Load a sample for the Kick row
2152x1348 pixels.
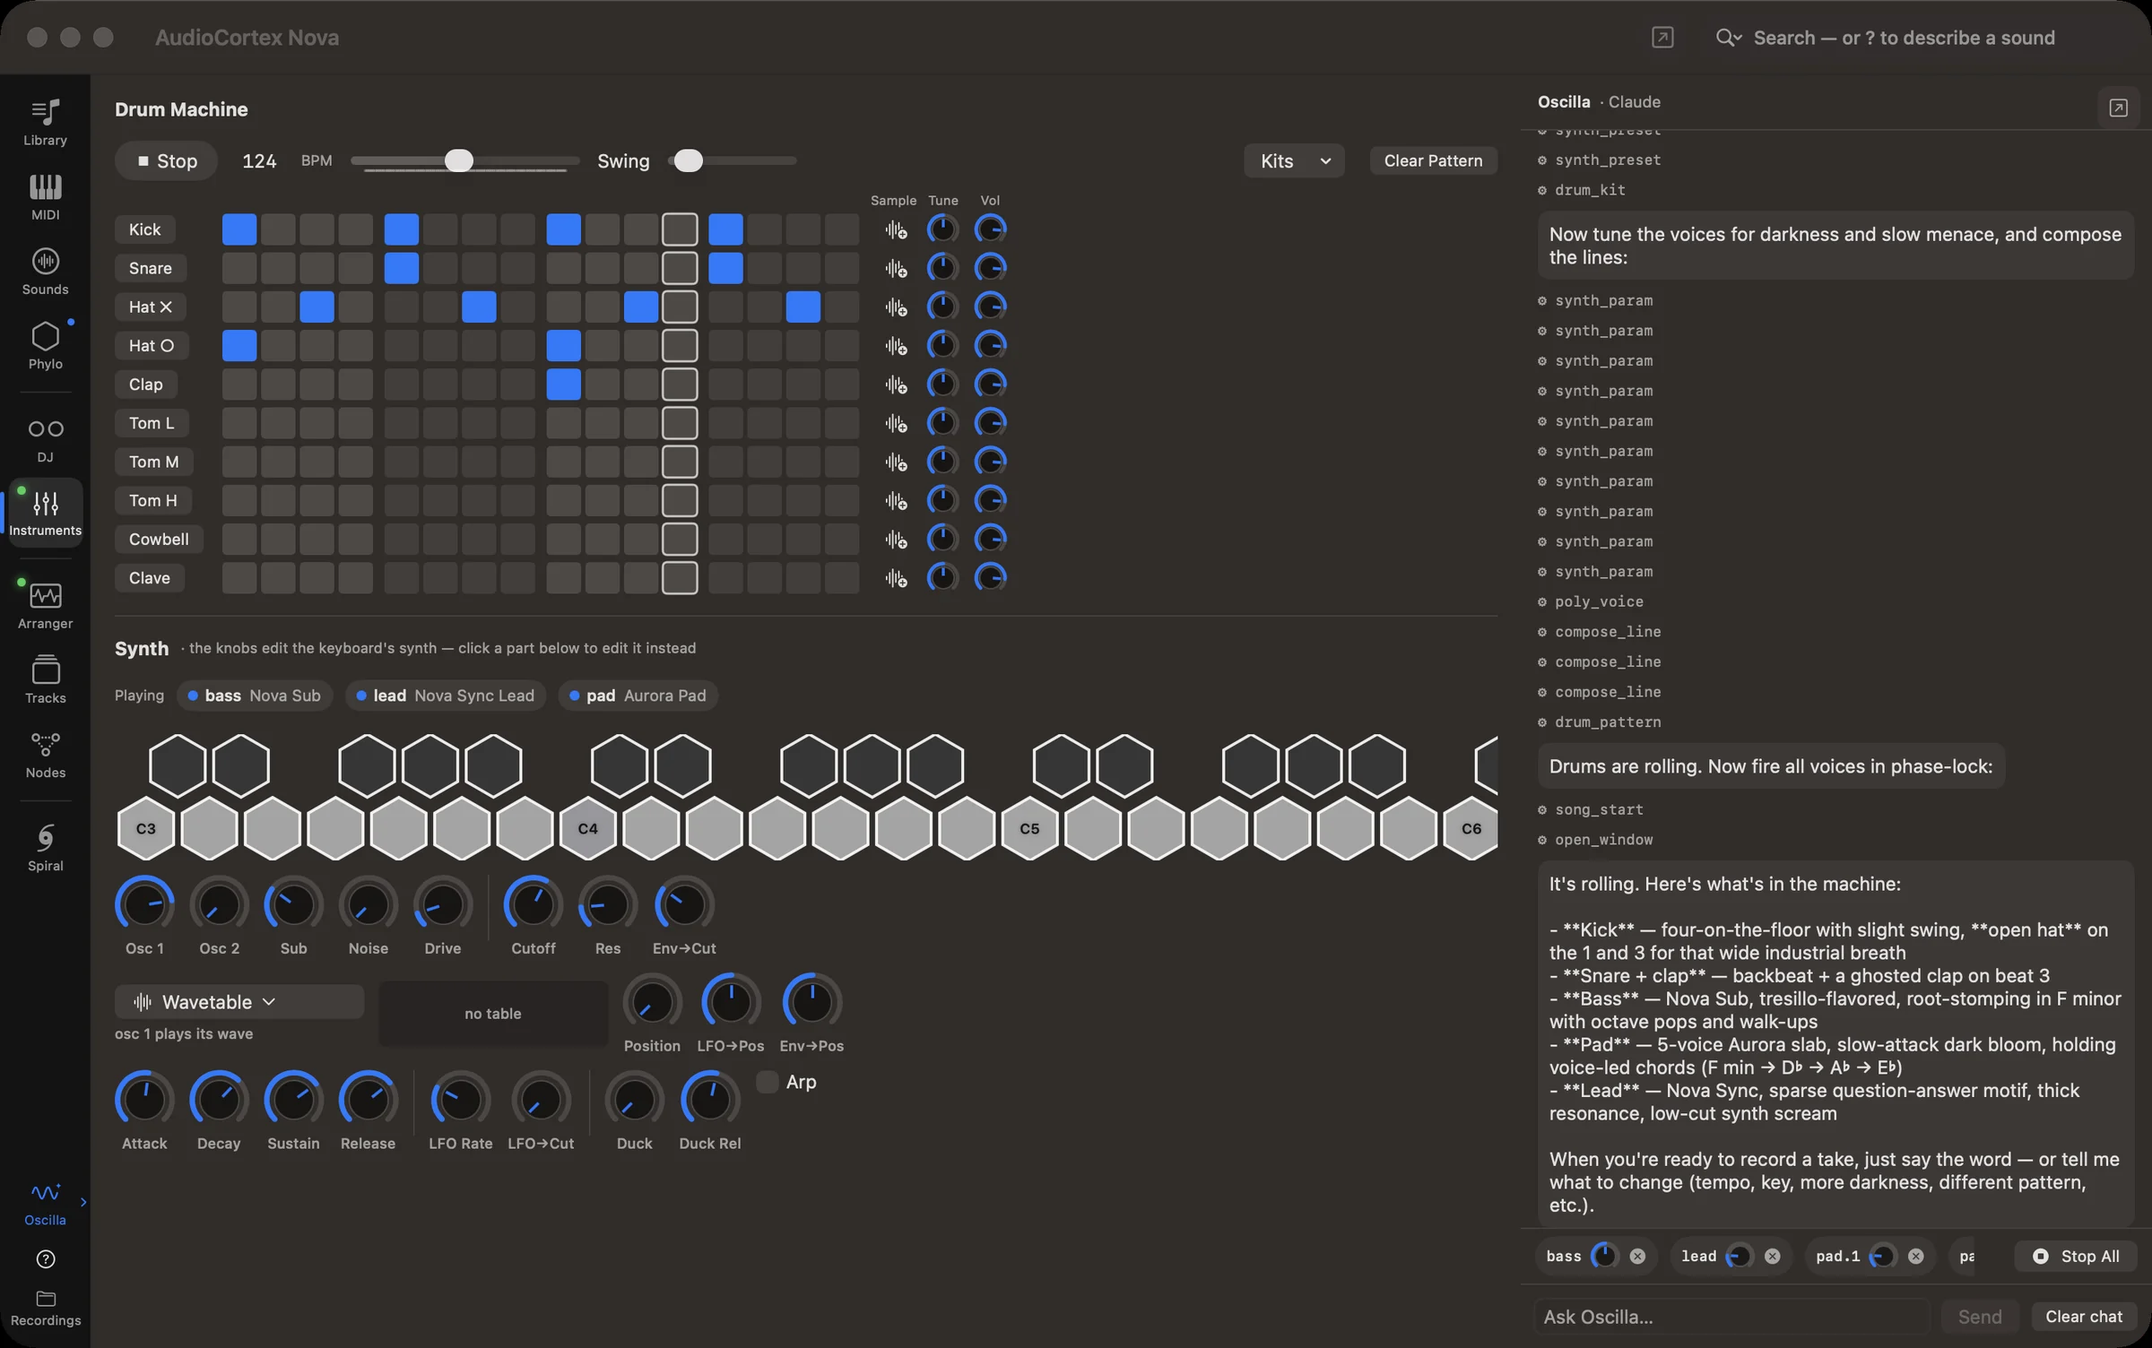[896, 229]
